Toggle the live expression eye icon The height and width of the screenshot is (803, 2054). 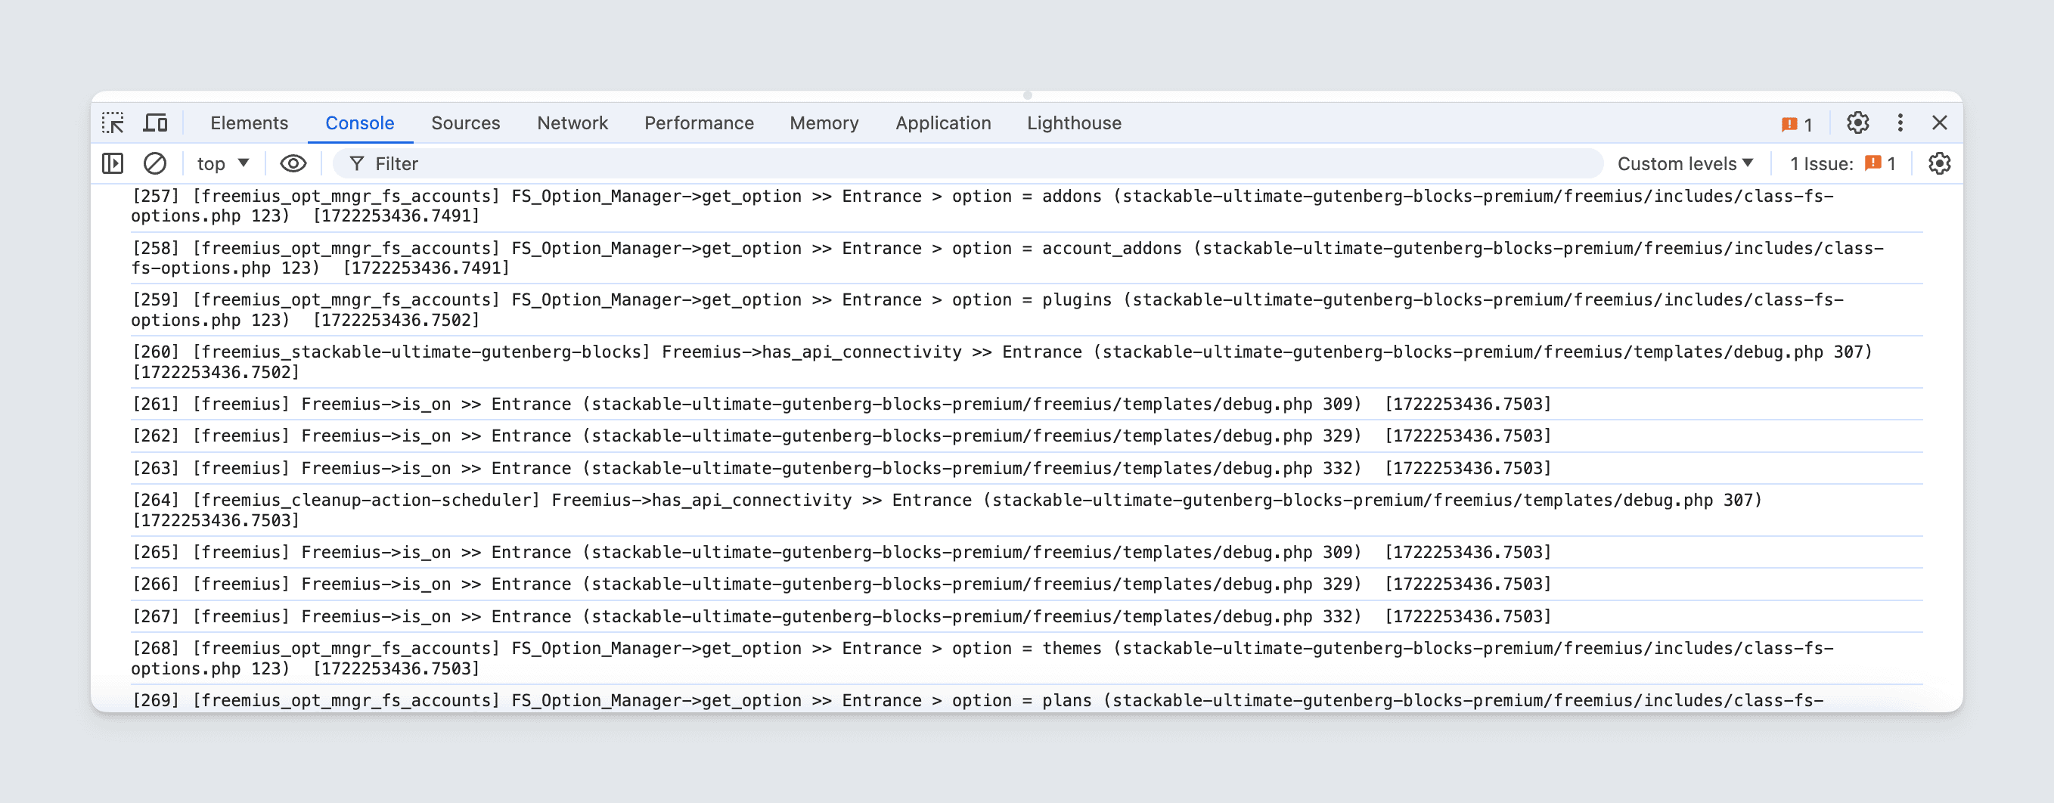point(293,163)
